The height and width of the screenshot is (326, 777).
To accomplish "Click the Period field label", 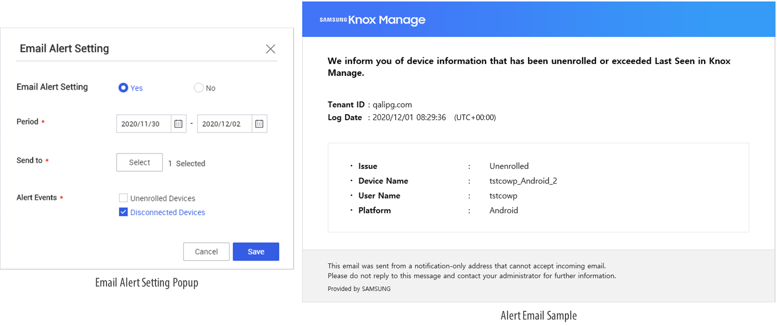I will click(x=27, y=121).
